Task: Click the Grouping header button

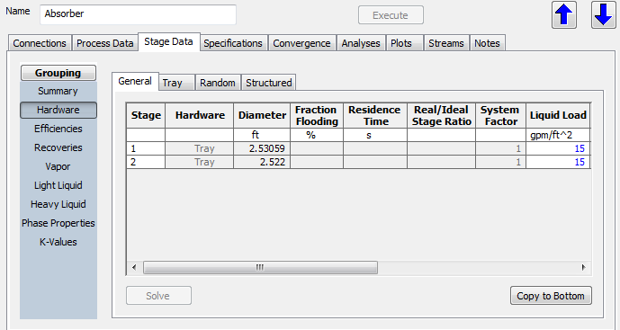Action: click(x=58, y=73)
